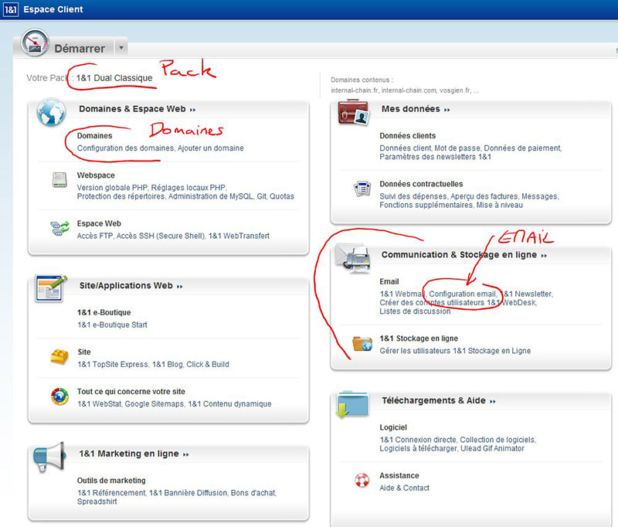Open 1&1 WebStat
Viewport: 618px width, 527px height.
(x=100, y=404)
